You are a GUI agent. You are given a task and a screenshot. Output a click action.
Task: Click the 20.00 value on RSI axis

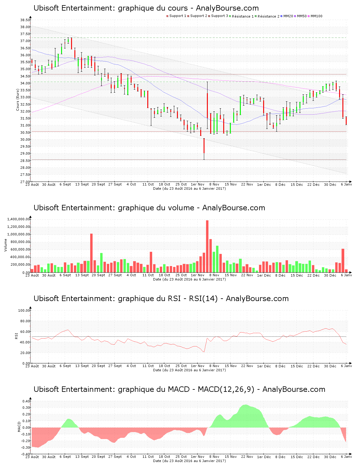tap(25, 353)
